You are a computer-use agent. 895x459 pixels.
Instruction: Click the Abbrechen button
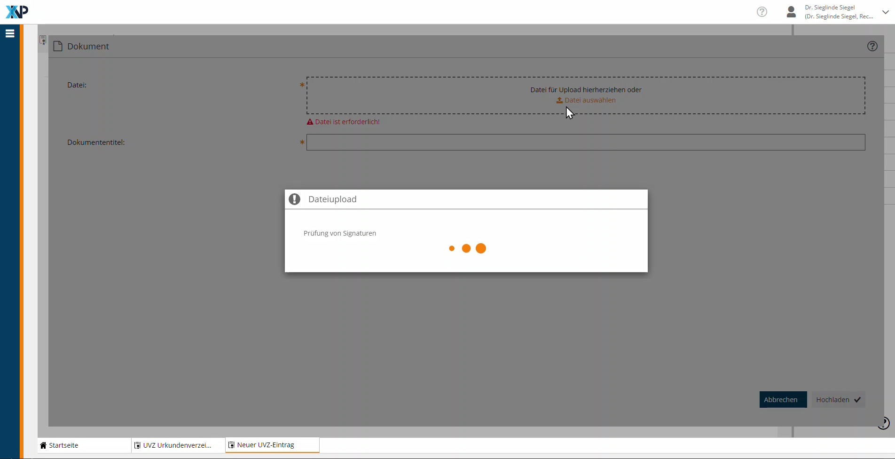(783, 400)
